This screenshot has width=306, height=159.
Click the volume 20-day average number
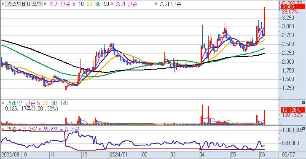click(46, 103)
